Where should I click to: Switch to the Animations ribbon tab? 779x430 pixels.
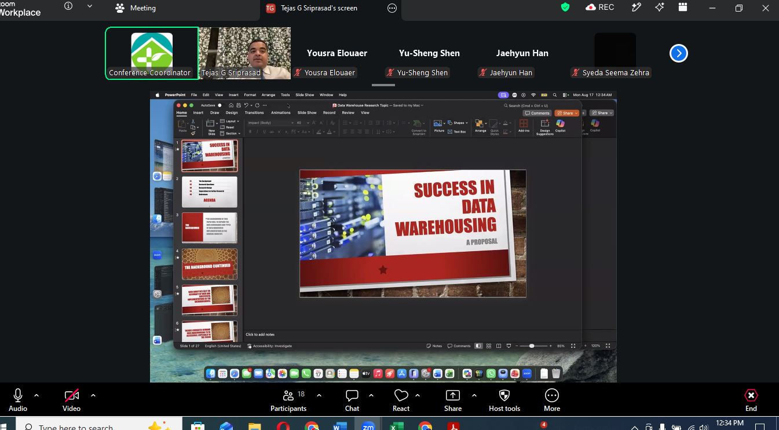(x=281, y=113)
